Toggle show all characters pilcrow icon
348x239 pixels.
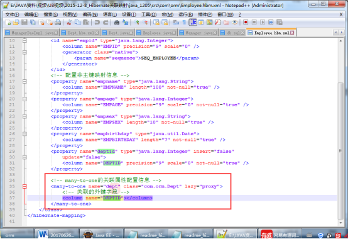pyautogui.click(x=184, y=23)
